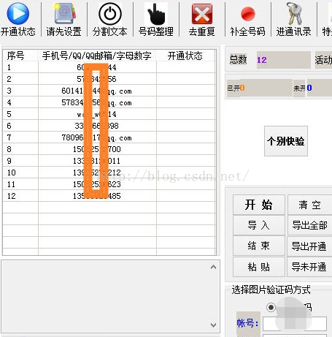The image size is (332, 337).
Task: Click the 开 始 button
Action: pos(258,205)
